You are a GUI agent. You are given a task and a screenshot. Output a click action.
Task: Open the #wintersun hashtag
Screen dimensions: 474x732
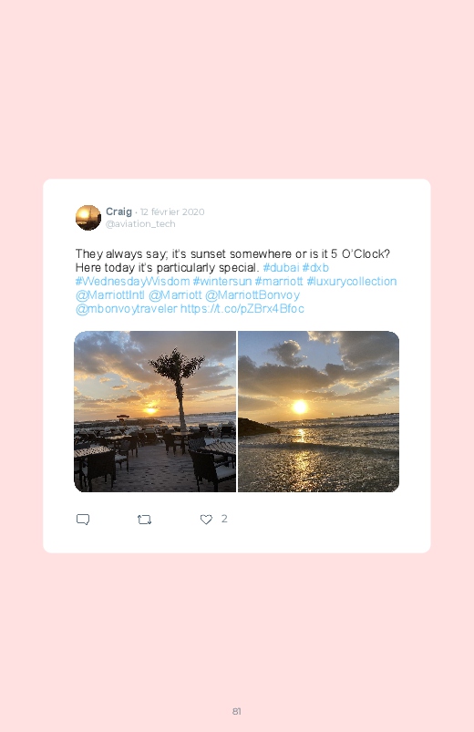click(222, 282)
